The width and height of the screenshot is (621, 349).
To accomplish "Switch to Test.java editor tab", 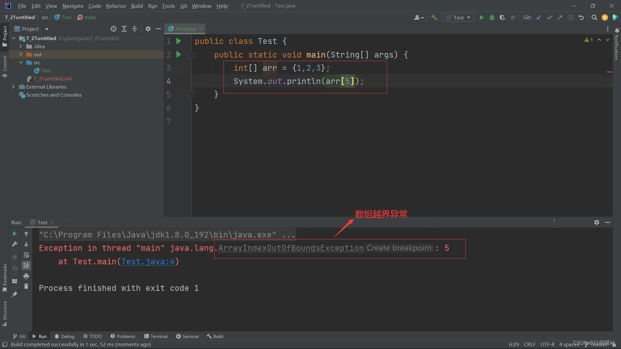I will (x=185, y=29).
